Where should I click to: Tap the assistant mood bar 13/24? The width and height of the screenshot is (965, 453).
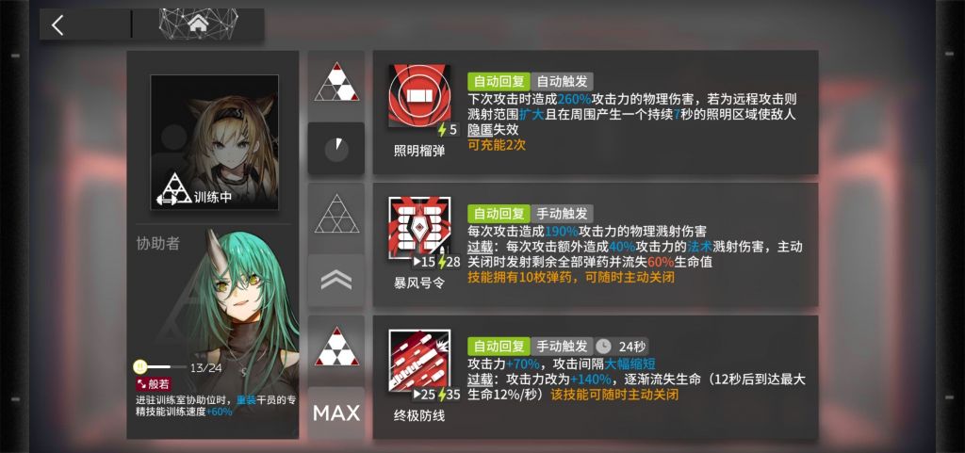click(178, 367)
